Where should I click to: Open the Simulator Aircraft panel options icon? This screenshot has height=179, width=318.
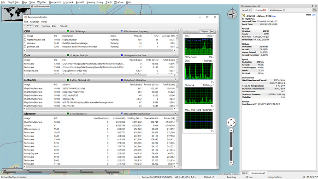[x=314, y=10]
